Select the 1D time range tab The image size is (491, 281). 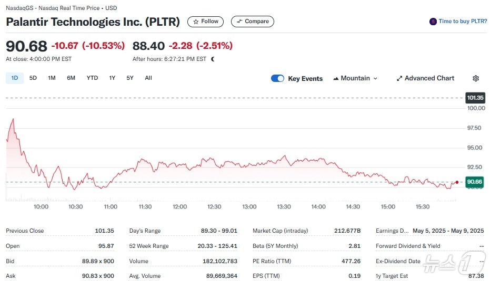(15, 78)
